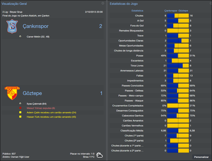Image resolution: width=212 pixels, height=161 pixels.
Task: Select the Tiros Livres statistic row
Action: pos(137,65)
